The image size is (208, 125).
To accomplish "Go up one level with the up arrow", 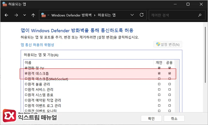I will [x=33, y=15].
